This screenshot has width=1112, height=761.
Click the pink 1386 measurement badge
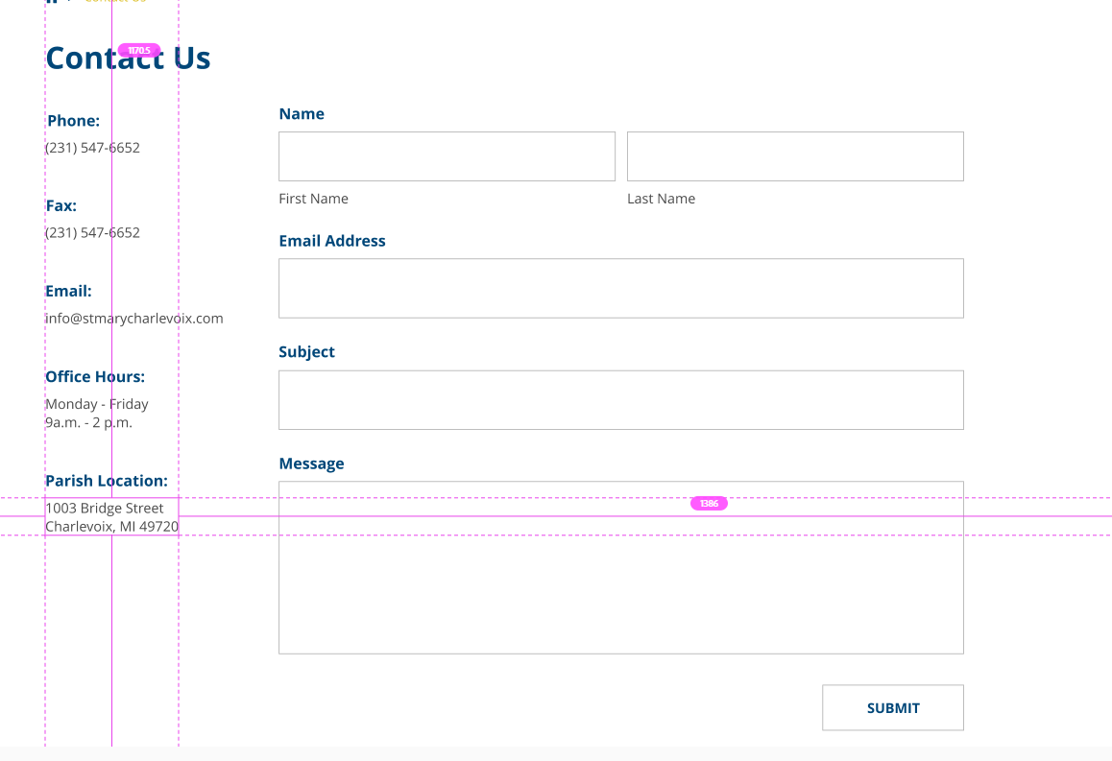click(709, 504)
